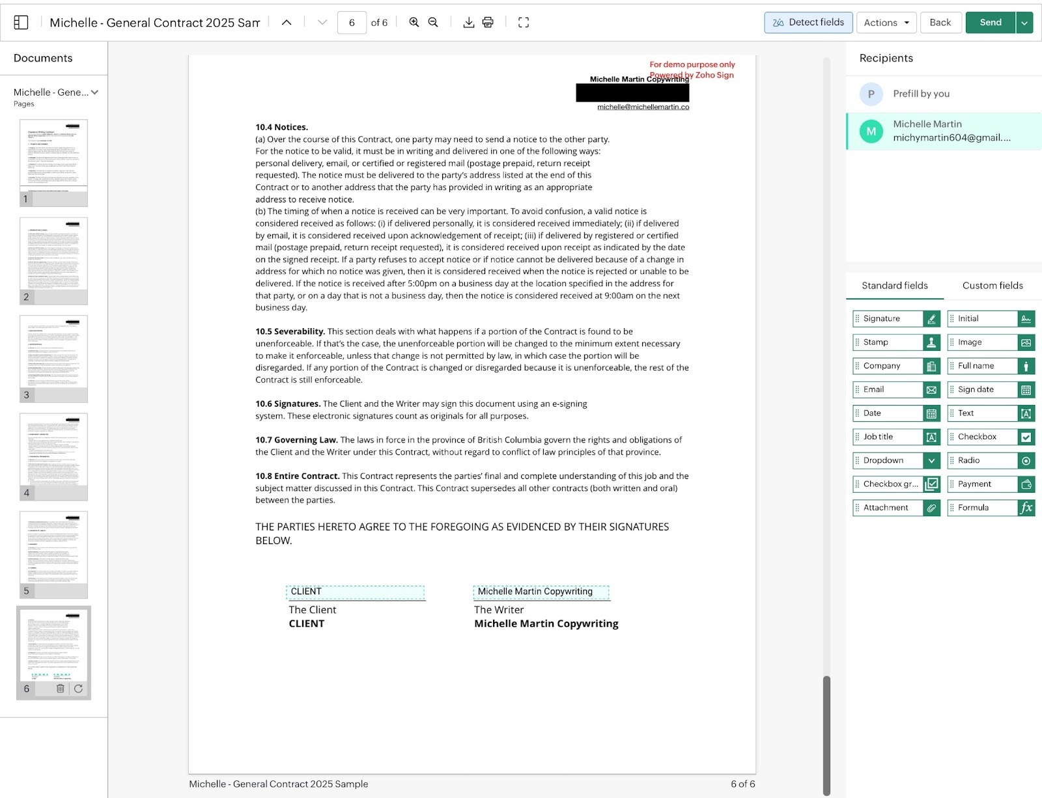
Task: Zoom in on the document
Action: tap(413, 22)
